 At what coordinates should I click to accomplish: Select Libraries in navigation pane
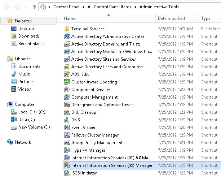pos(23,59)
